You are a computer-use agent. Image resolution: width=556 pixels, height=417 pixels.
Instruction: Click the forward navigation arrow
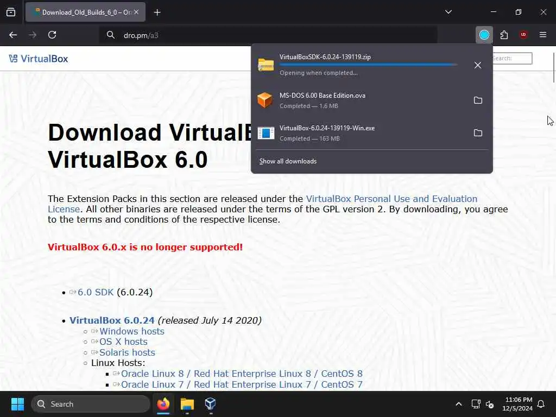32,35
